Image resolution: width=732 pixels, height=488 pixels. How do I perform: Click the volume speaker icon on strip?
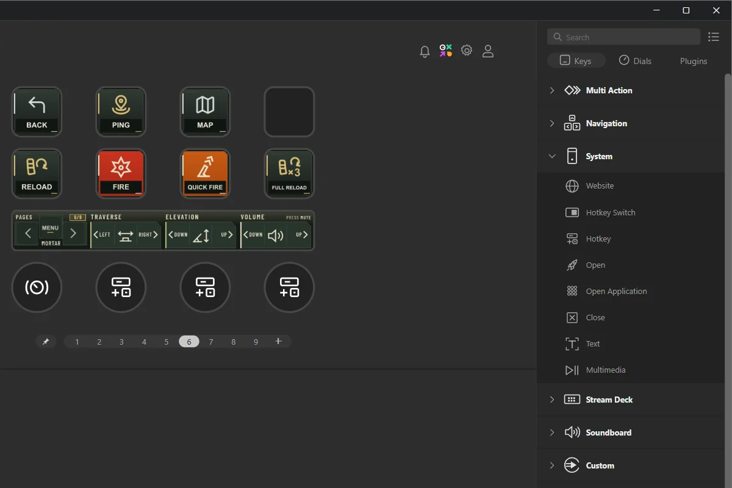click(x=276, y=235)
